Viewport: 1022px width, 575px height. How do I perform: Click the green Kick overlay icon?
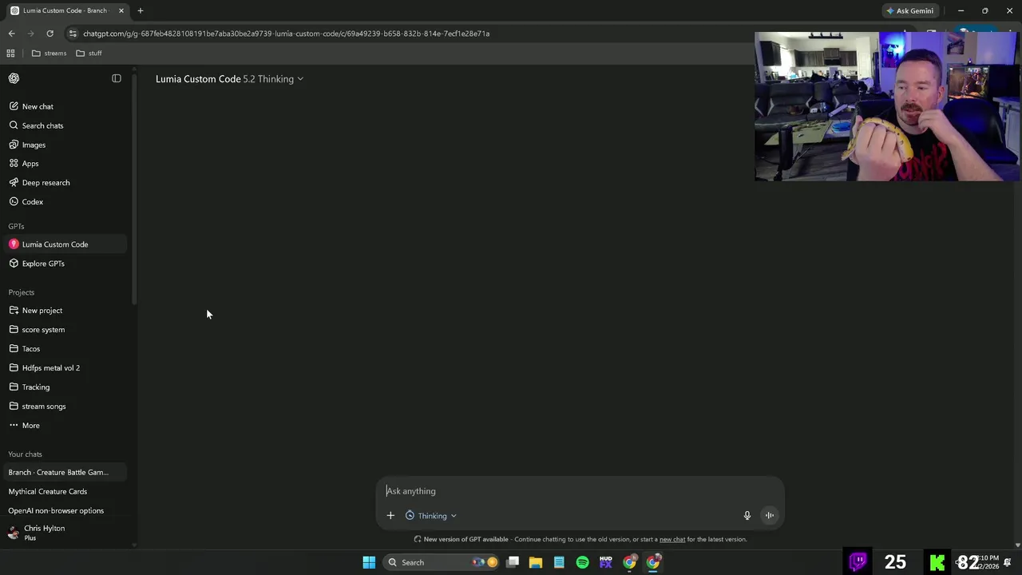937,562
